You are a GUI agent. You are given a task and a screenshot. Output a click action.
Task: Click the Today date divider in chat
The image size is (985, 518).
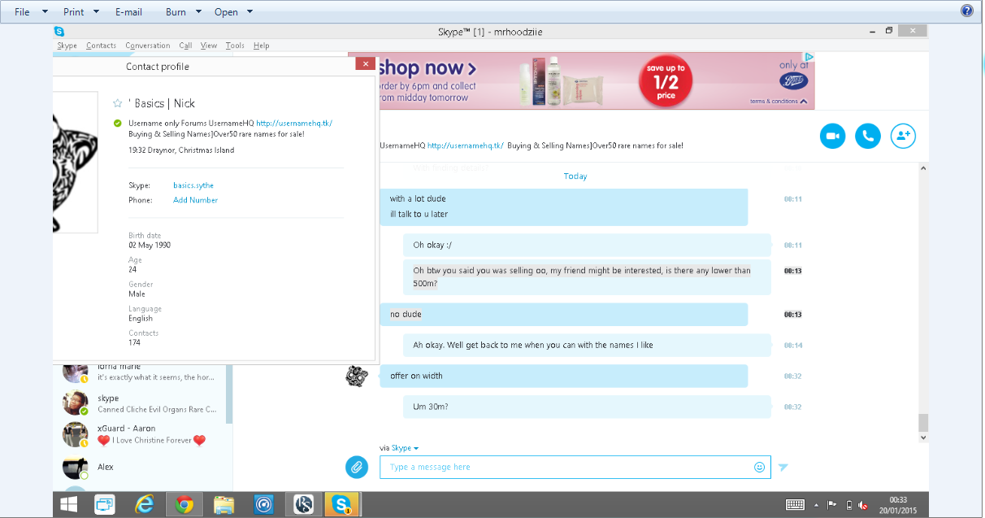[x=575, y=176]
